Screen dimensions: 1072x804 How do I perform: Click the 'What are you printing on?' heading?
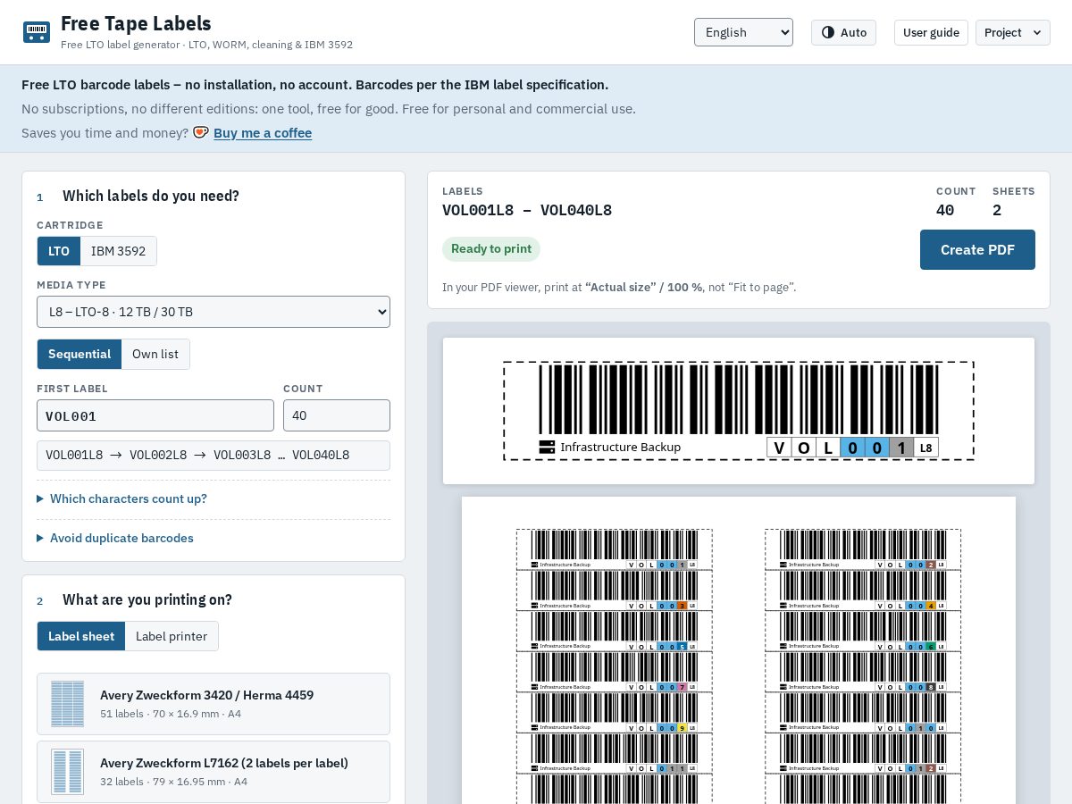click(x=147, y=600)
